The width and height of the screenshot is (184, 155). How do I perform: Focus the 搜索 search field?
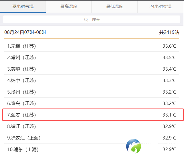96,20
